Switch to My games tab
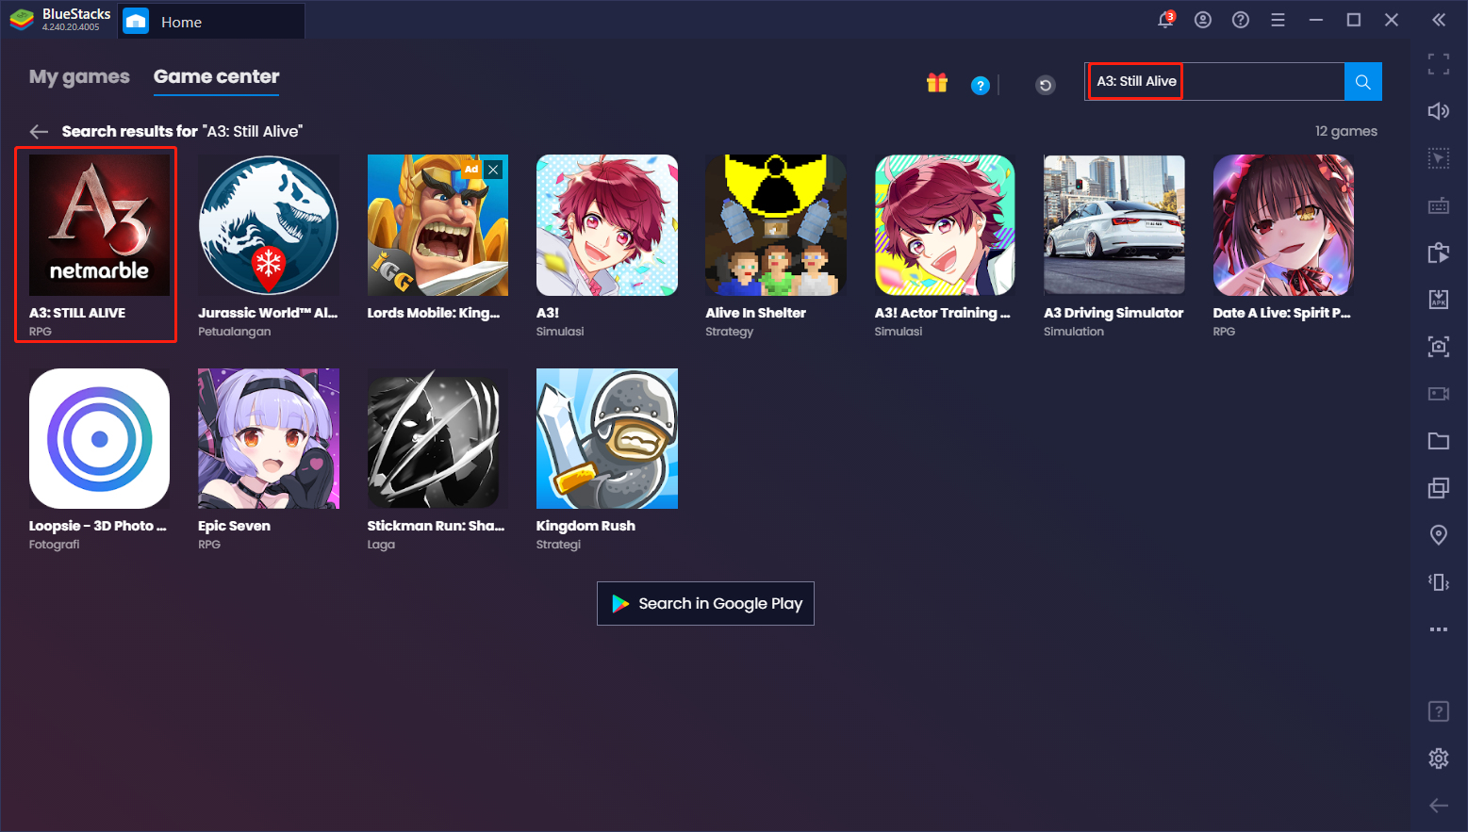1468x832 pixels. pos(79,77)
